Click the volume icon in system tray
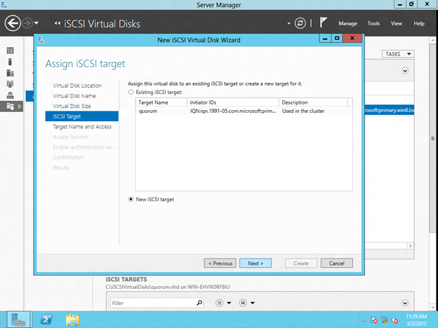The height and width of the screenshot is (328, 438). (x=395, y=320)
